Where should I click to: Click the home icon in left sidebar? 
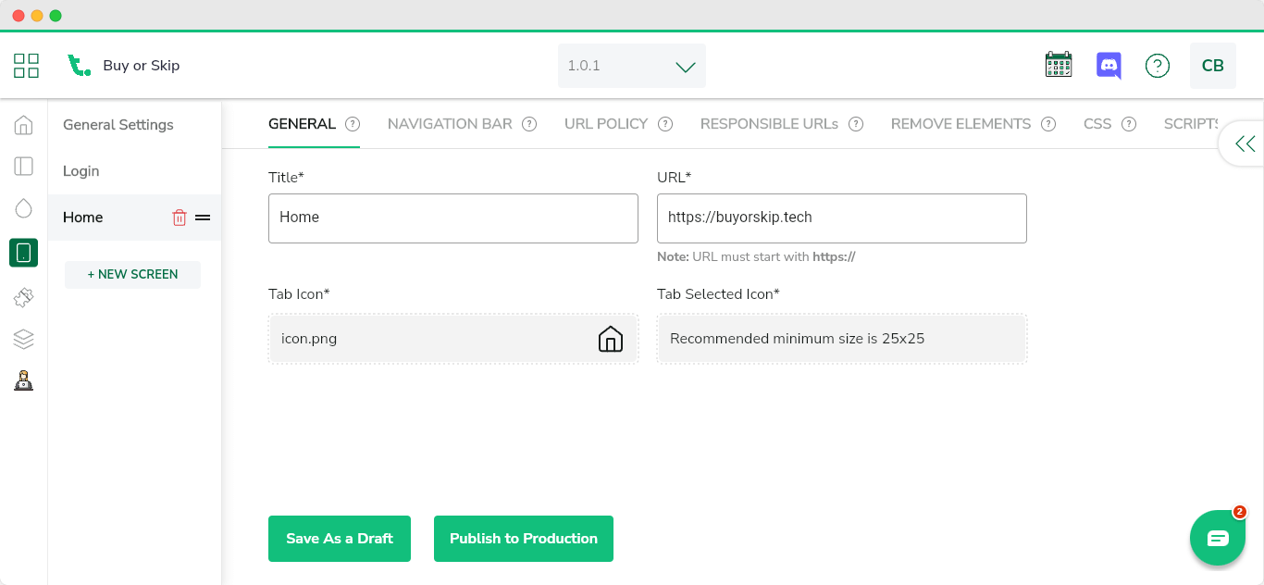[24, 125]
